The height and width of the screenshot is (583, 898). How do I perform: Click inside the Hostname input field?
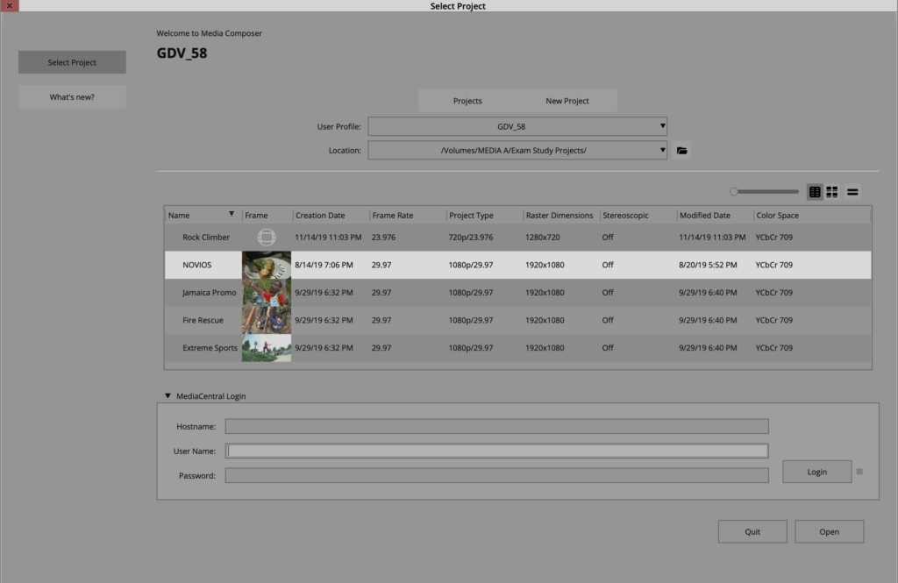(x=495, y=426)
